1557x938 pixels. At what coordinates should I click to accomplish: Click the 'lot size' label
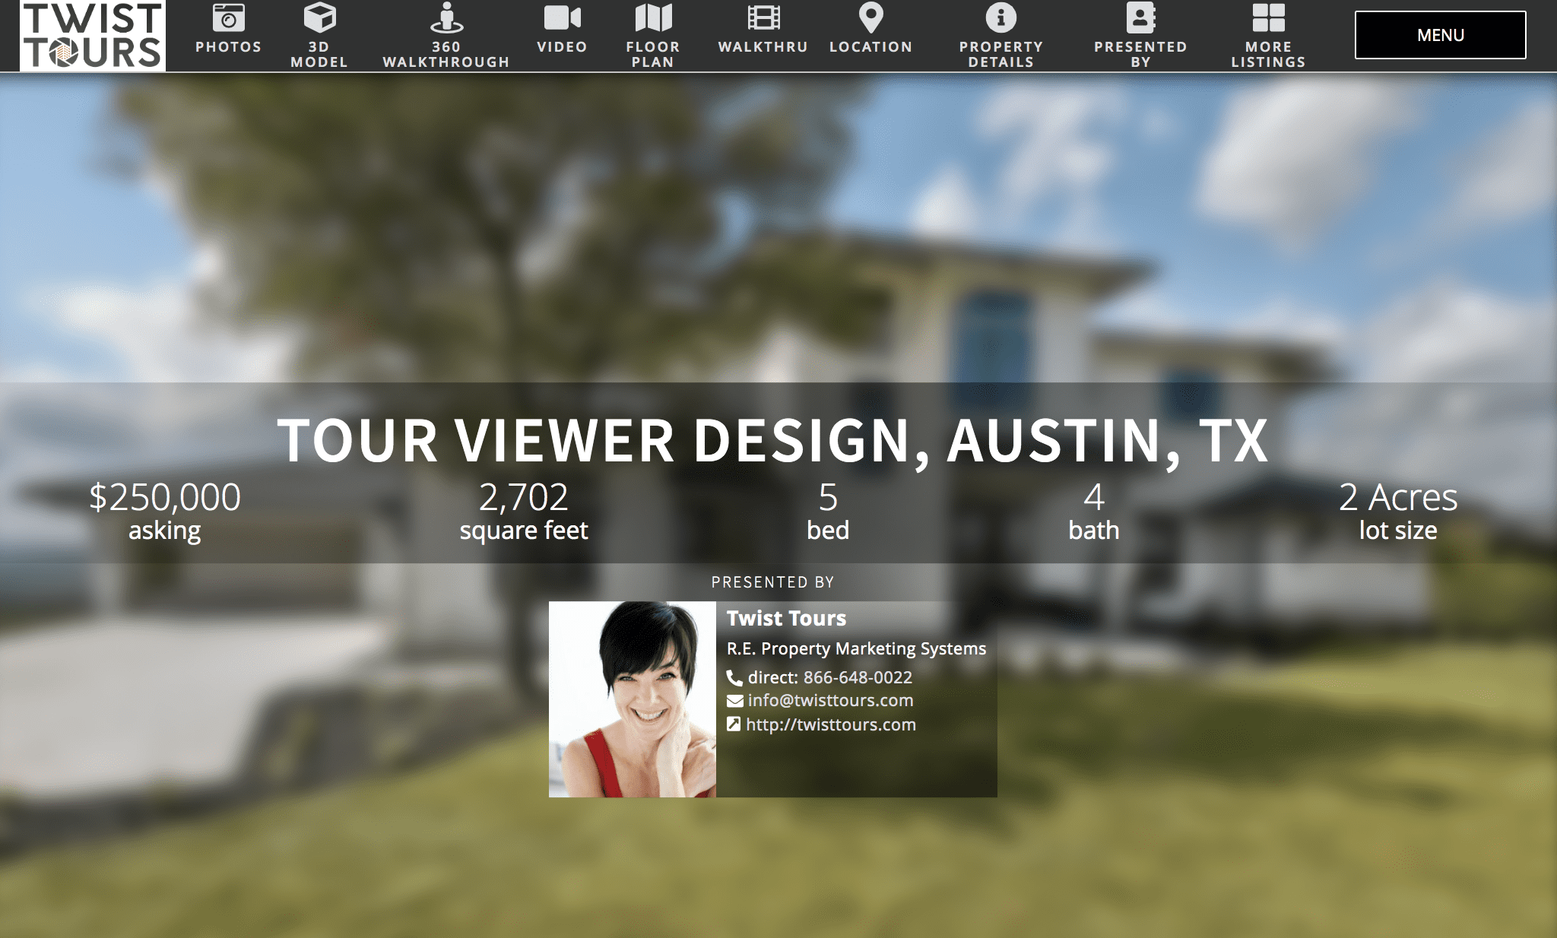pyautogui.click(x=1398, y=531)
